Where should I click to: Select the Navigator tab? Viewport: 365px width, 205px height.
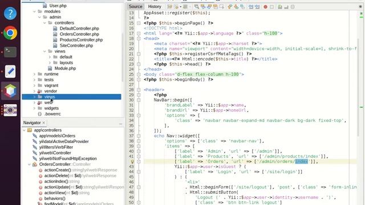[32, 123]
